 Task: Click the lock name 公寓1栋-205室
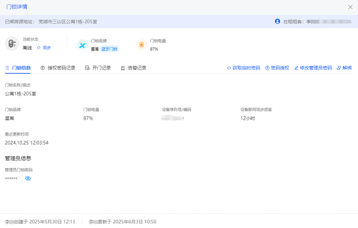click(x=20, y=94)
